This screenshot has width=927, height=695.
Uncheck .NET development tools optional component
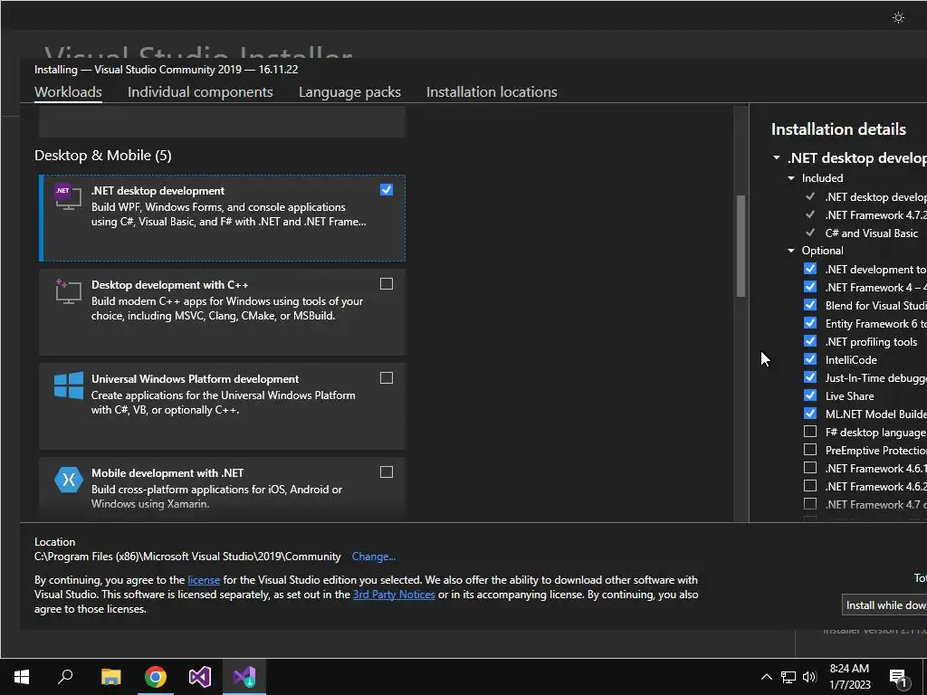click(x=810, y=269)
